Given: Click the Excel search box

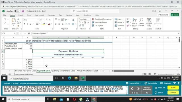Looking at the screenshot, I should point(95,11).
